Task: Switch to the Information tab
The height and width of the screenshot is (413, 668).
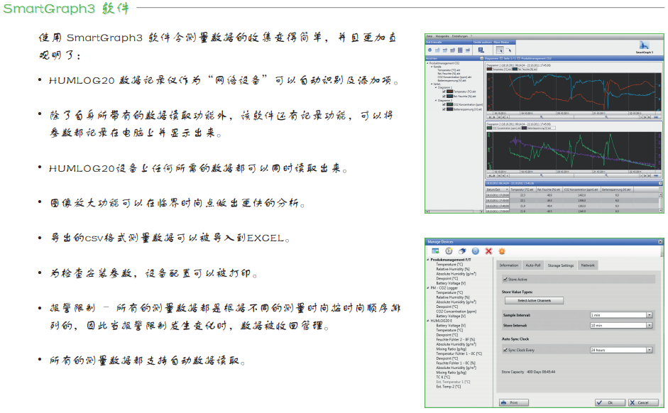Action: click(x=509, y=265)
